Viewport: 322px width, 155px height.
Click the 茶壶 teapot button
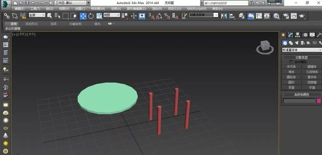point(291,87)
